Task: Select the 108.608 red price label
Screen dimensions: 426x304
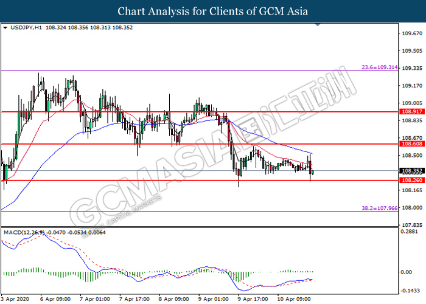Action: [412, 144]
